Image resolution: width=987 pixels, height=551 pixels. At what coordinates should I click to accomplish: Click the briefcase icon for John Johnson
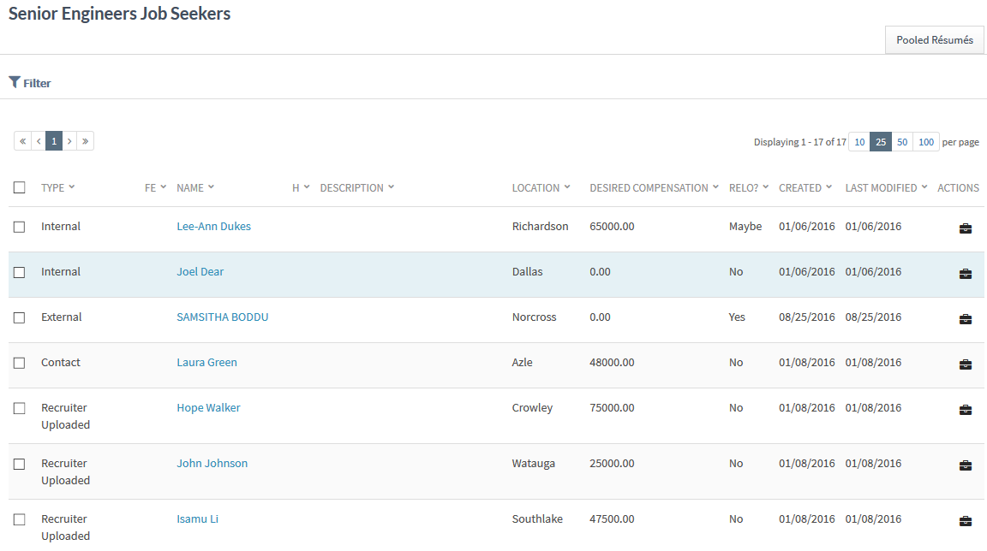pyautogui.click(x=965, y=465)
